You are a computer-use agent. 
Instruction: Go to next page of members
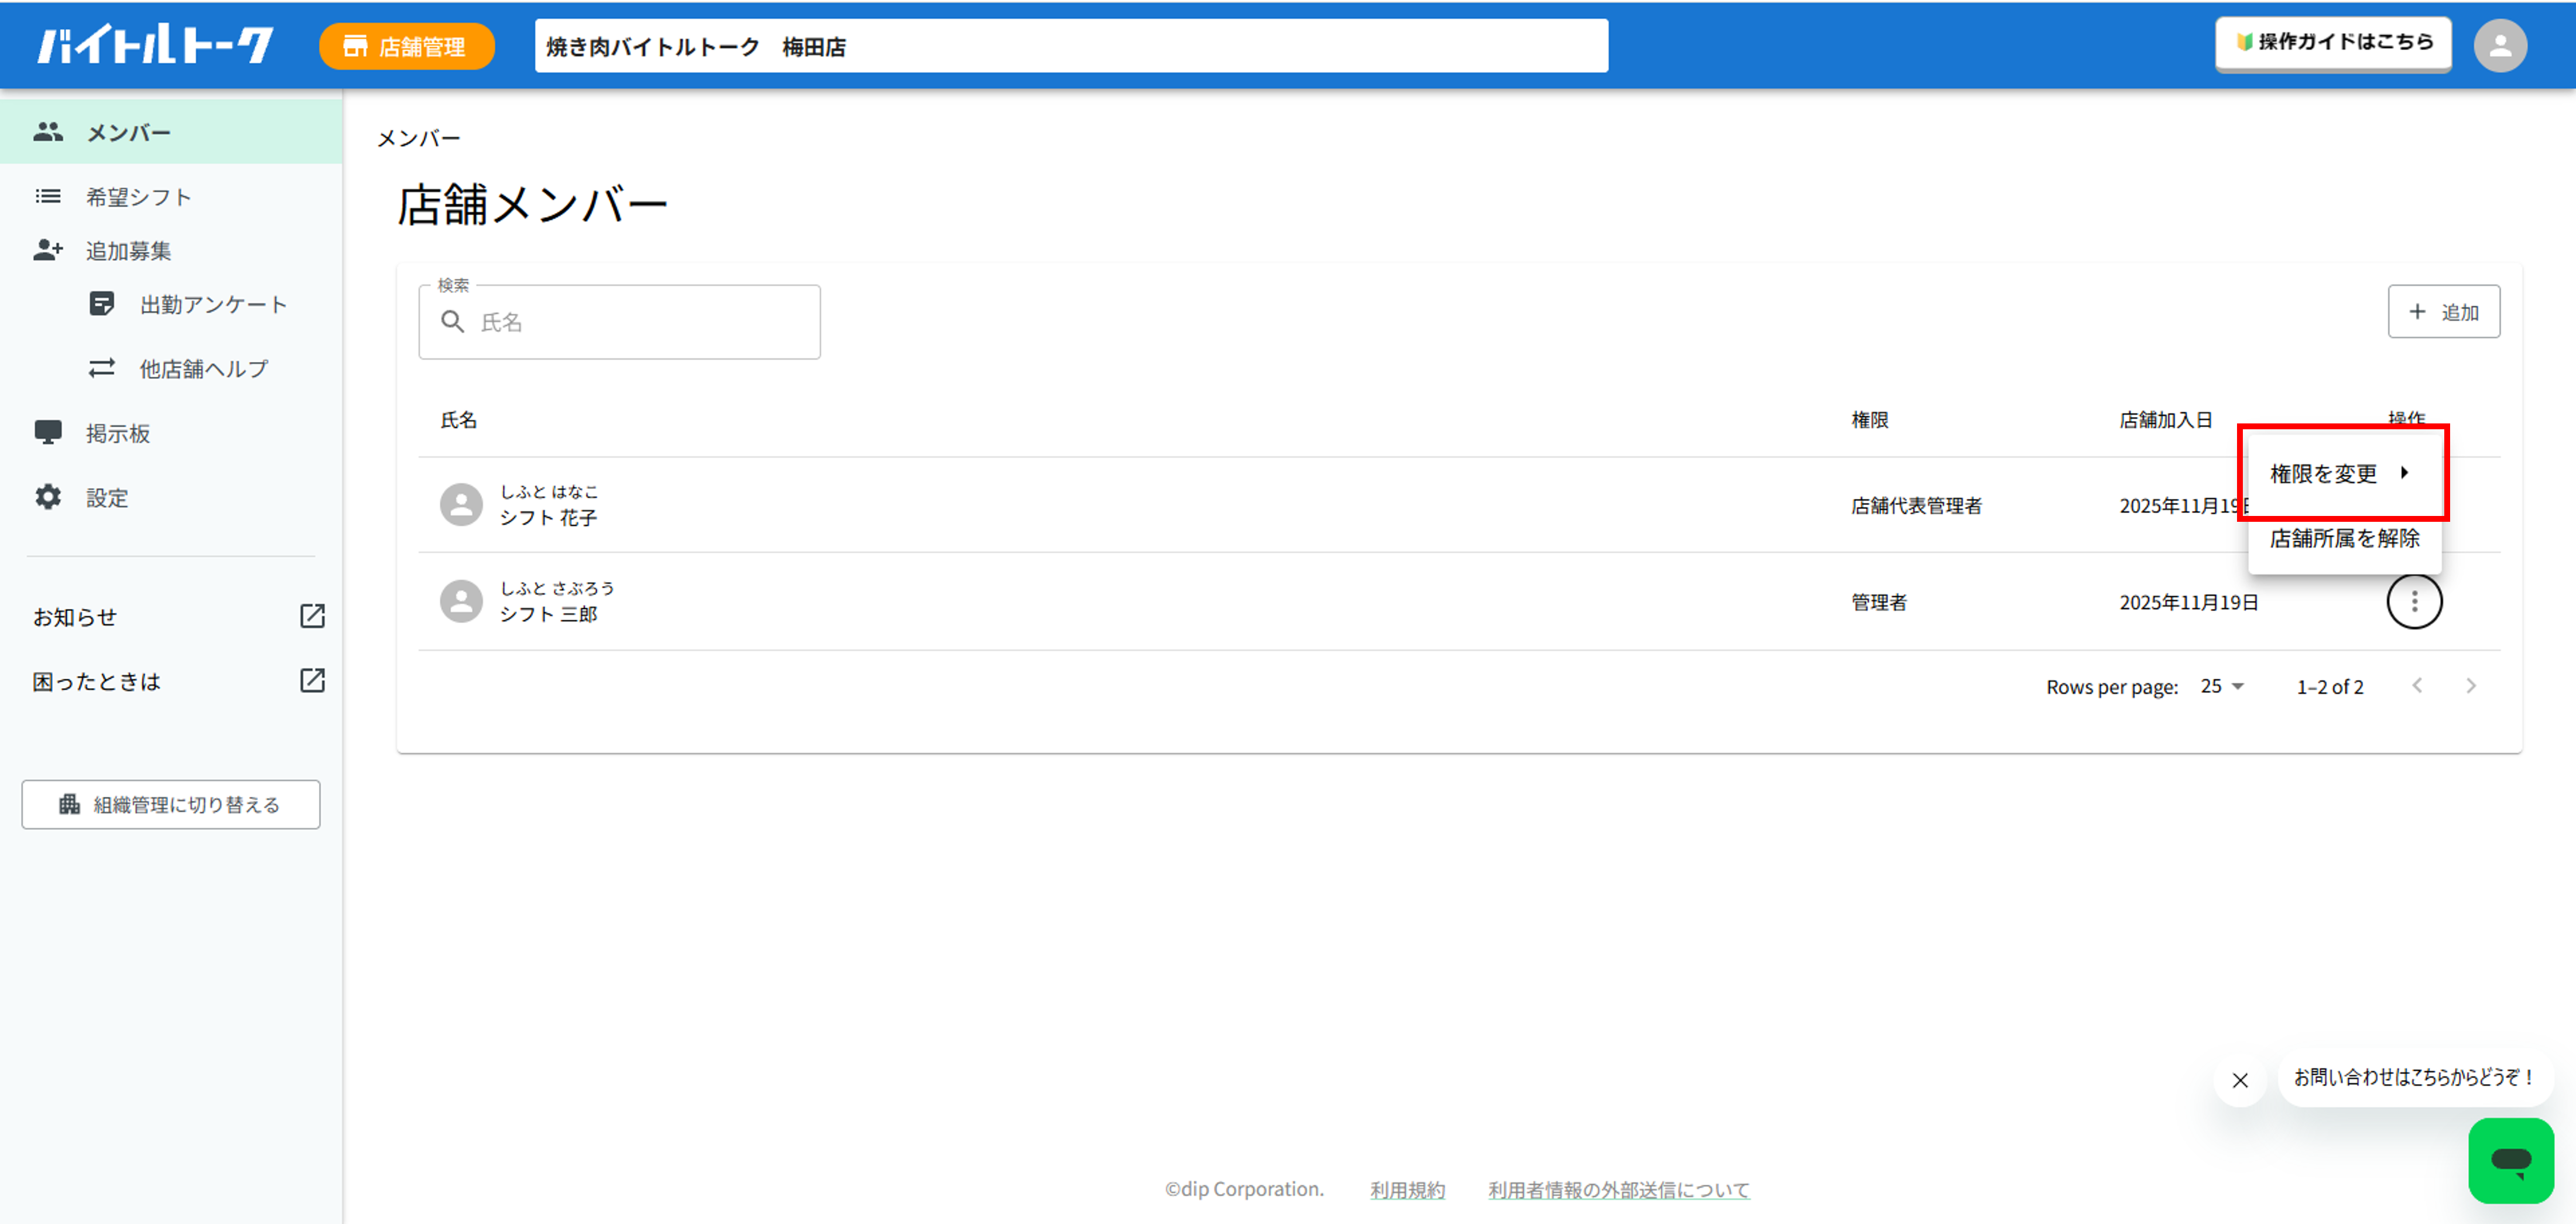(x=2471, y=686)
